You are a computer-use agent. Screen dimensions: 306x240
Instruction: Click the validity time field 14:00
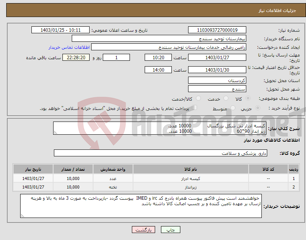coord(158,70)
